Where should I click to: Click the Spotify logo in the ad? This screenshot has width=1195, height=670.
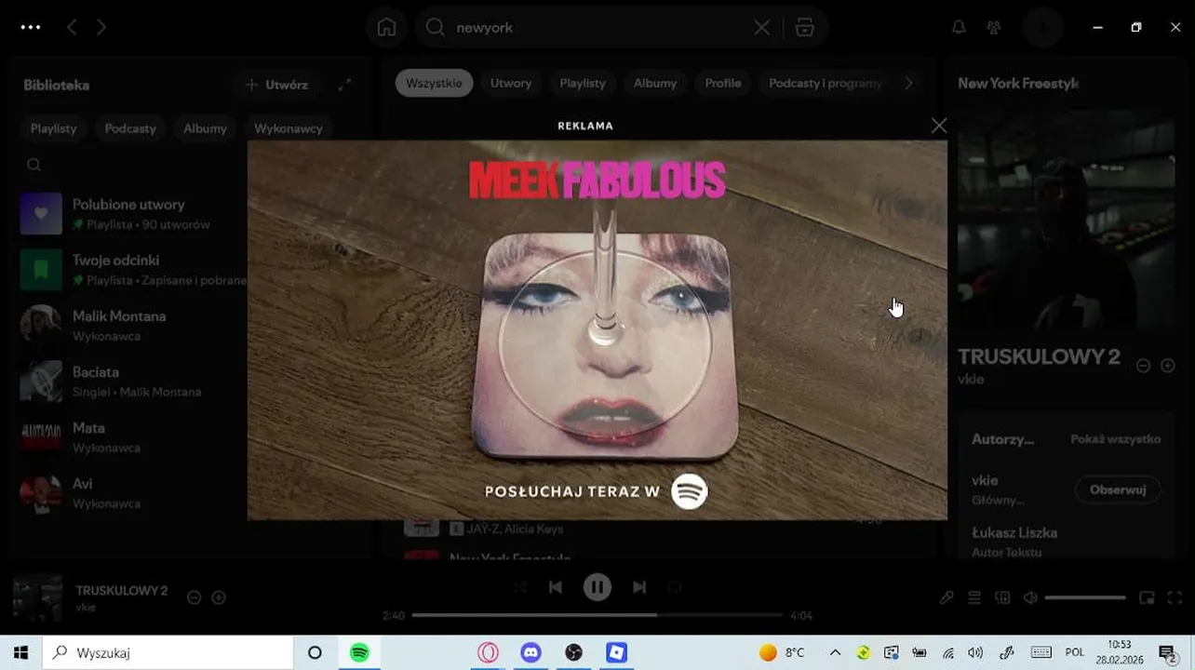[x=690, y=491]
